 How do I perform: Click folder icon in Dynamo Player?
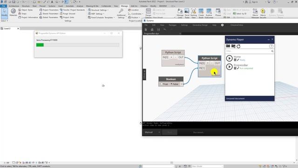(228, 46)
